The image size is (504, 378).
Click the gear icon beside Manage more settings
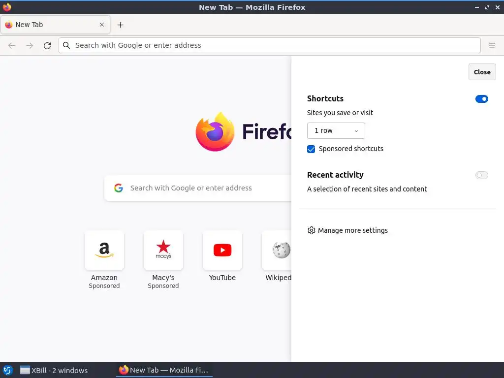pyautogui.click(x=311, y=230)
